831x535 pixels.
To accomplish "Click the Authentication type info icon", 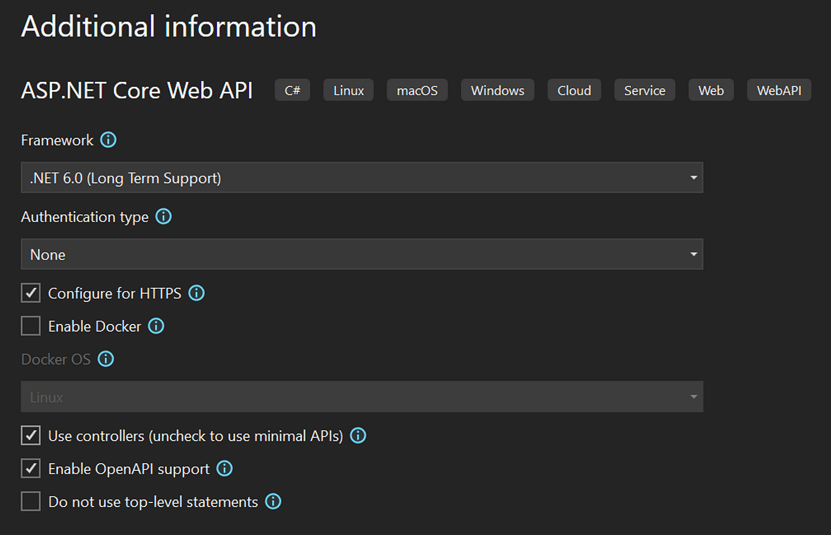I will (163, 216).
